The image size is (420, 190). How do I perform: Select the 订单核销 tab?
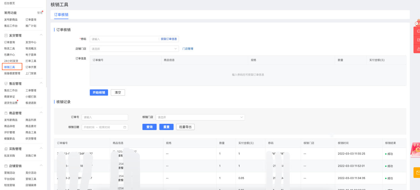(61, 15)
